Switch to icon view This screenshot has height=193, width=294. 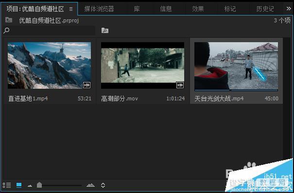coord(19,185)
